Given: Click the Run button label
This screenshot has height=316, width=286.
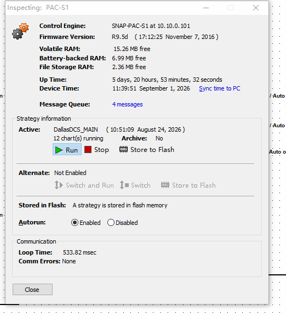Looking at the screenshot, I should click(72, 150).
